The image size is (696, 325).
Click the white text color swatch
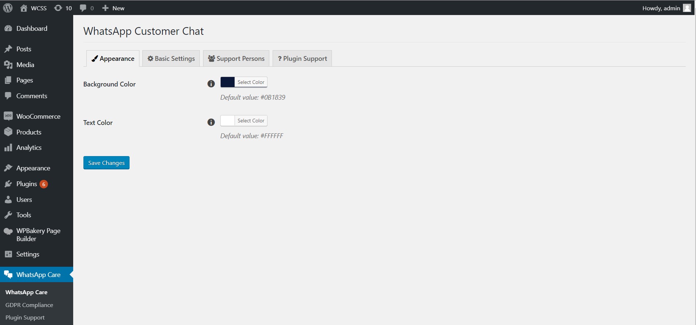227,121
